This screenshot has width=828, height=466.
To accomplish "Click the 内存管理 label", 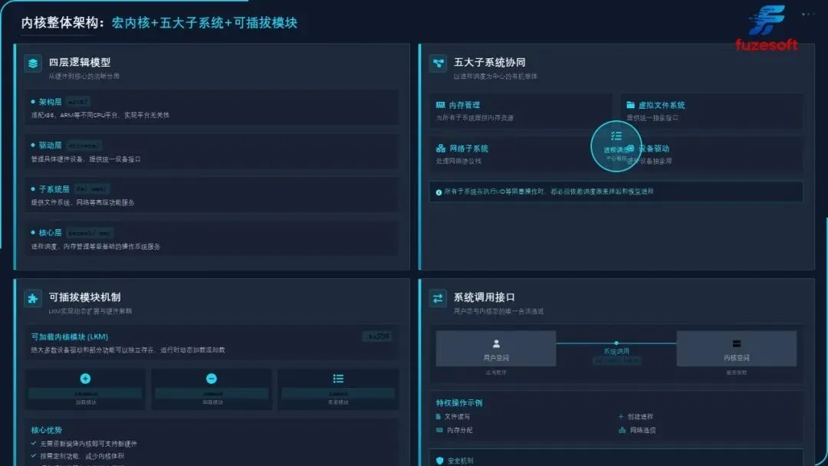I will pos(464,105).
